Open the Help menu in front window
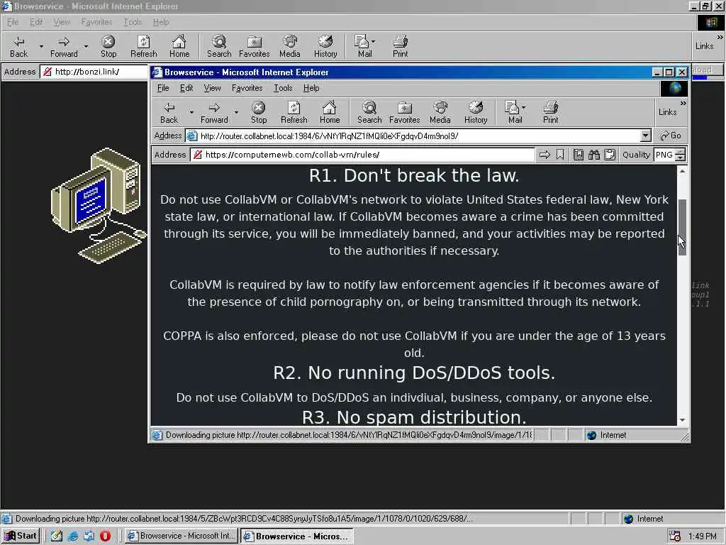The width and height of the screenshot is (726, 545). [311, 88]
